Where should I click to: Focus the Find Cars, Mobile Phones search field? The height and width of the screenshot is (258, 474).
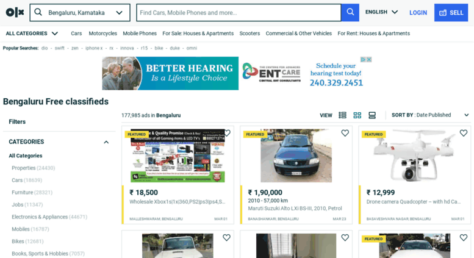(239, 13)
